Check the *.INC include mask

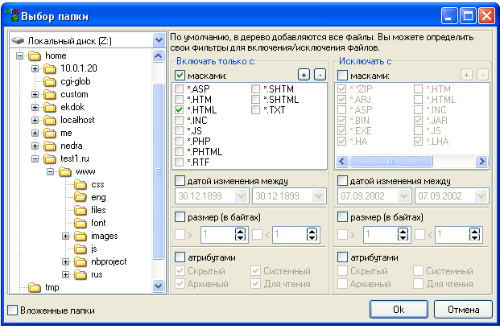click(180, 121)
